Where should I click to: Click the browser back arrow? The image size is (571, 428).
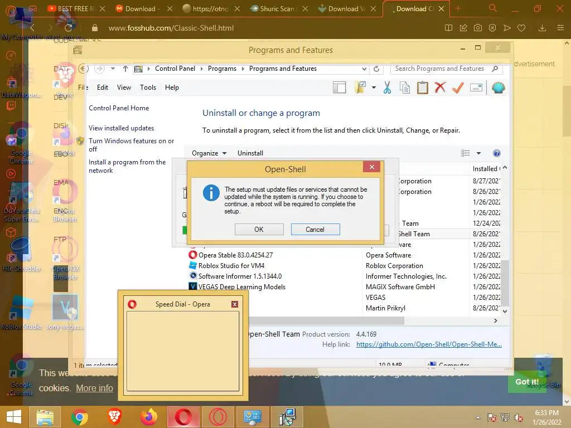coord(33,28)
